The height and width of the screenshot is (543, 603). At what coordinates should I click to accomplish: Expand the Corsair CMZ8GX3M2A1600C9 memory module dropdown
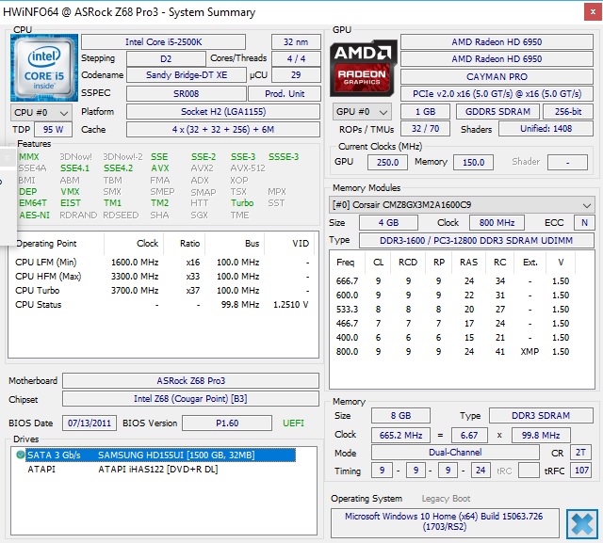pyautogui.click(x=462, y=204)
